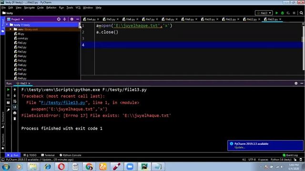Click the Run panel stop square icon
305x171 pixels.
[8, 95]
